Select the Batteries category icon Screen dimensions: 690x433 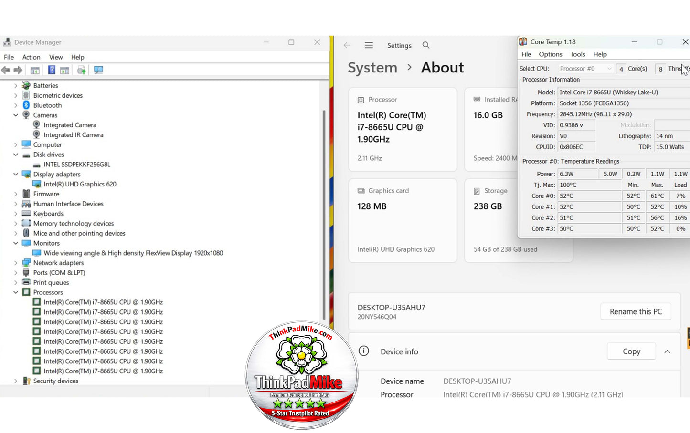click(x=26, y=85)
